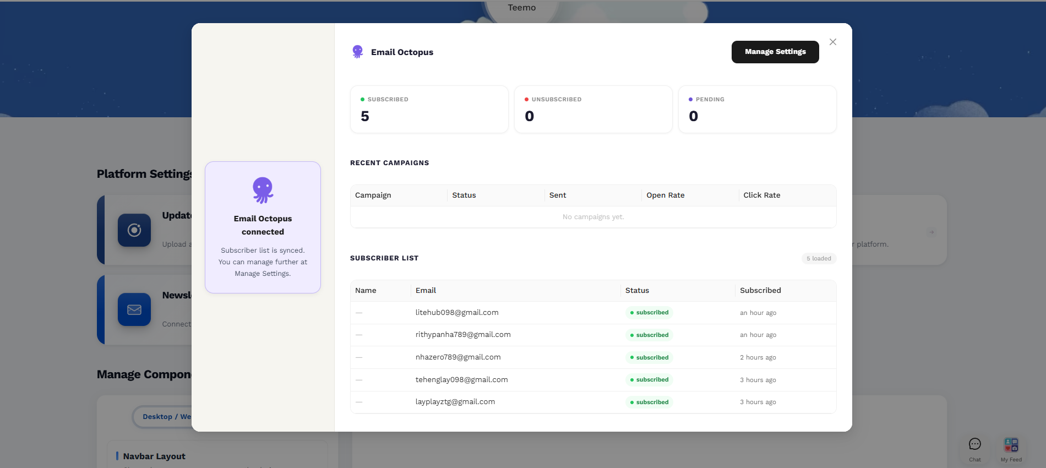
Task: Click the Subscribed count card
Action: pos(429,109)
